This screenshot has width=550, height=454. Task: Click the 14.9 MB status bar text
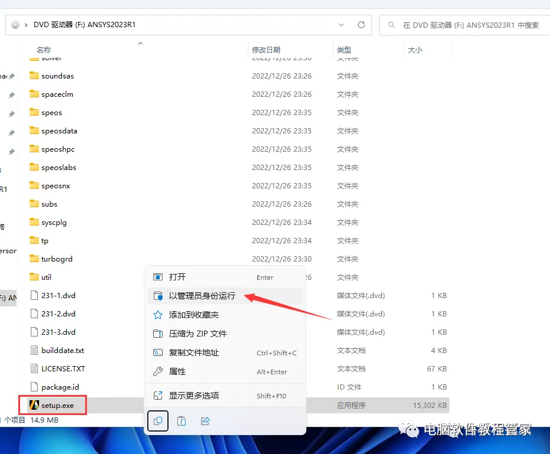coord(44,420)
